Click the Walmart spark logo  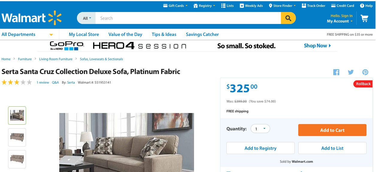[x=54, y=18]
